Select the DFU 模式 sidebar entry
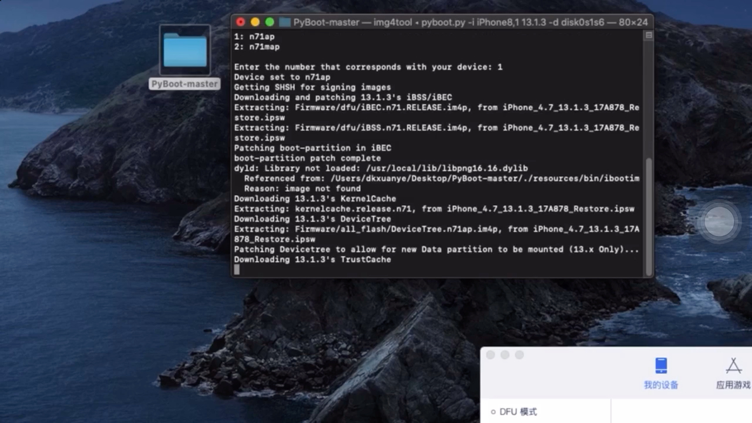 pyautogui.click(x=518, y=412)
